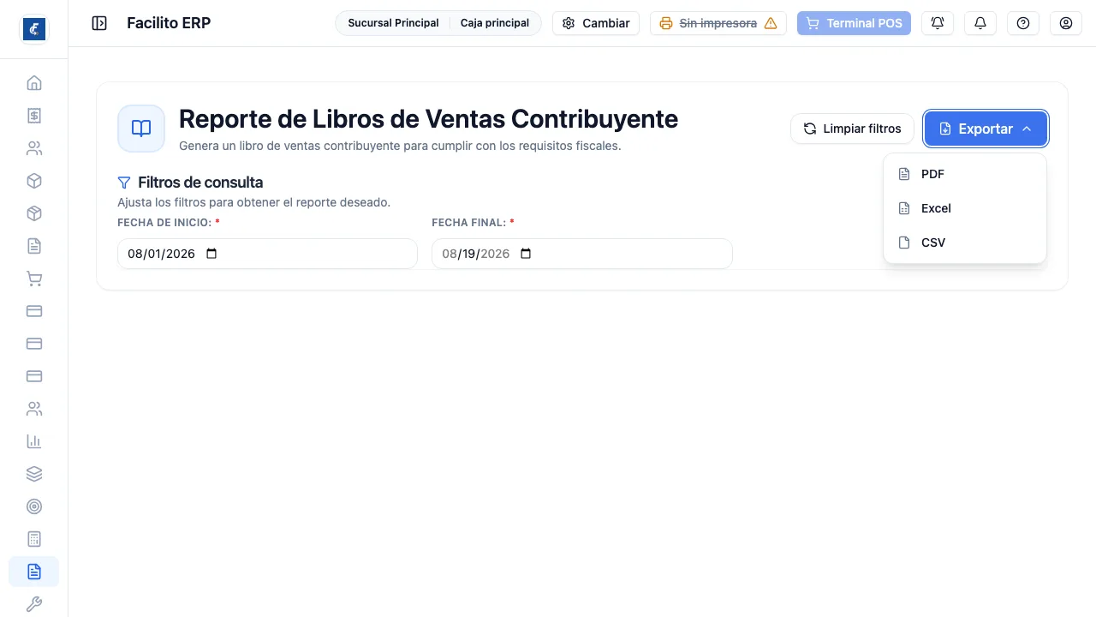Click the Sin impresora warning button
Screen dimensions: 1096x617
[718, 23]
